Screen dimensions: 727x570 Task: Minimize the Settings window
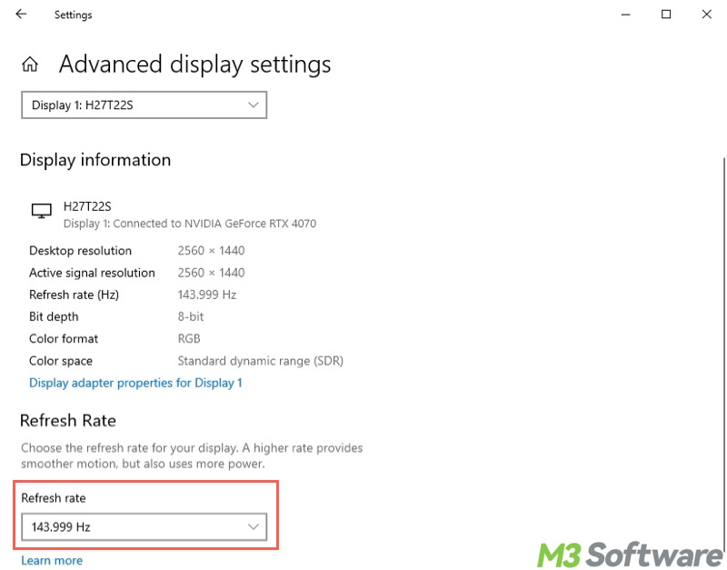[625, 15]
